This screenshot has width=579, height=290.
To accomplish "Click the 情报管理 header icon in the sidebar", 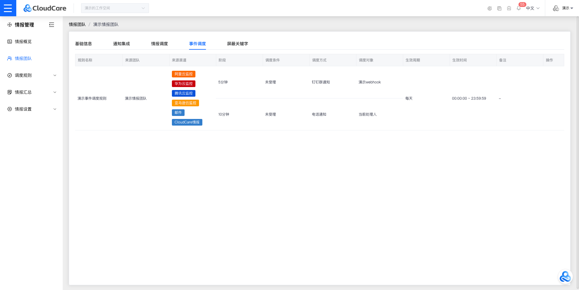I will [10, 25].
